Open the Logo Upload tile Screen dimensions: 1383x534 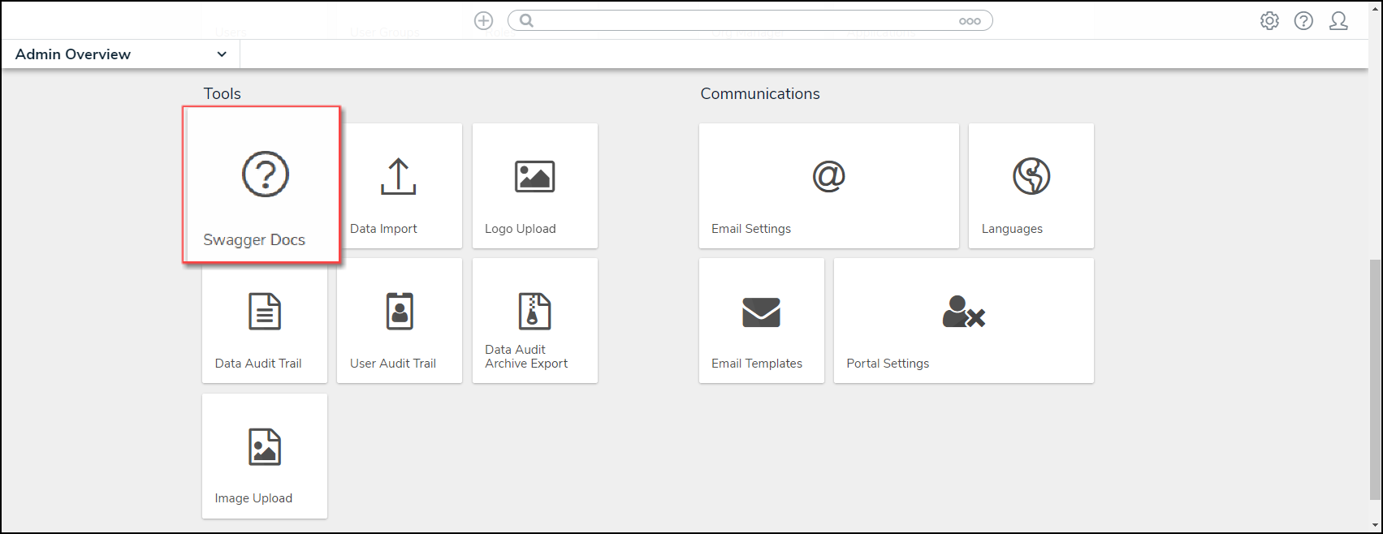[x=534, y=186]
